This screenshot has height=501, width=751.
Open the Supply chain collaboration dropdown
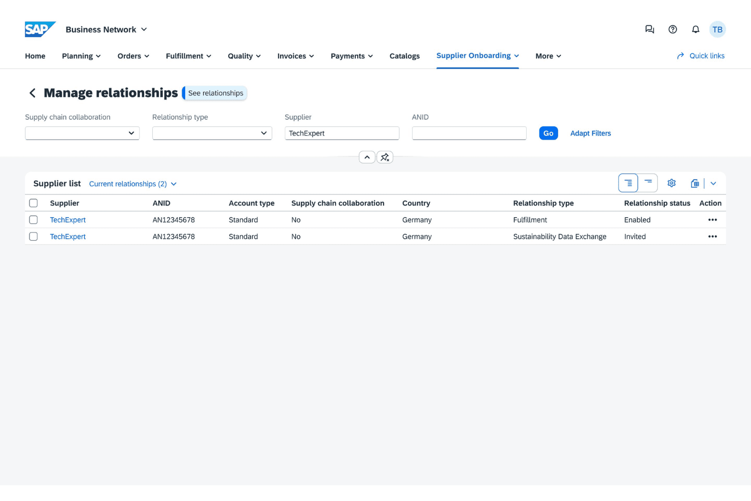82,133
